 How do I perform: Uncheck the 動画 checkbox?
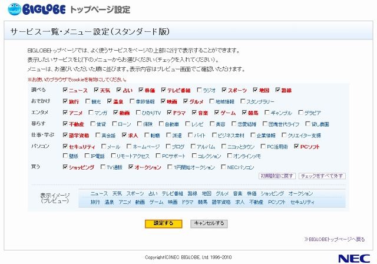(x=115, y=113)
